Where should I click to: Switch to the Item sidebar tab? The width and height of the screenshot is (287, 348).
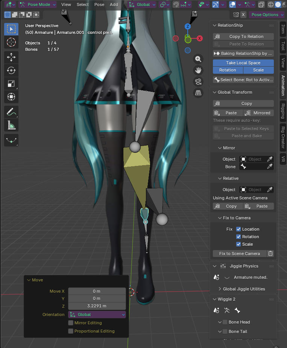[x=283, y=29]
